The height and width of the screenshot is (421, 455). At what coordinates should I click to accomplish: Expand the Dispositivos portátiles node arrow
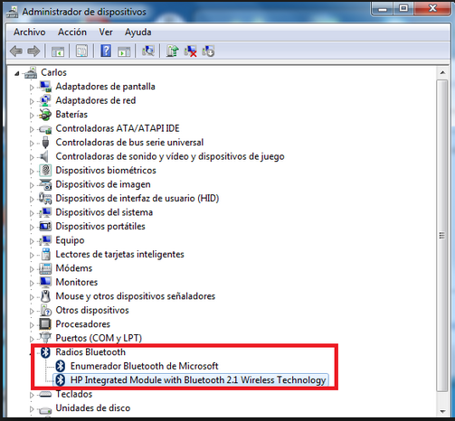(32, 227)
